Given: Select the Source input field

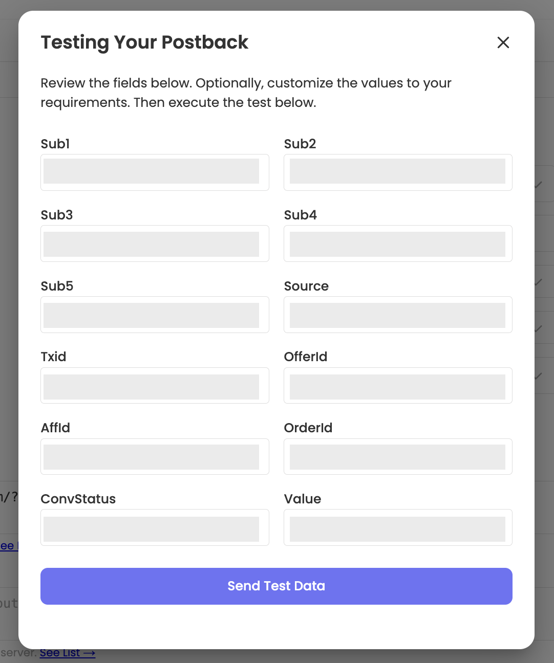Looking at the screenshot, I should pos(398,315).
